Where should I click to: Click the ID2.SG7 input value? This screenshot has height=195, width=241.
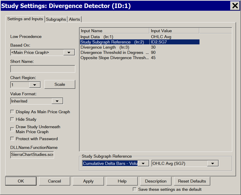(x=159, y=42)
